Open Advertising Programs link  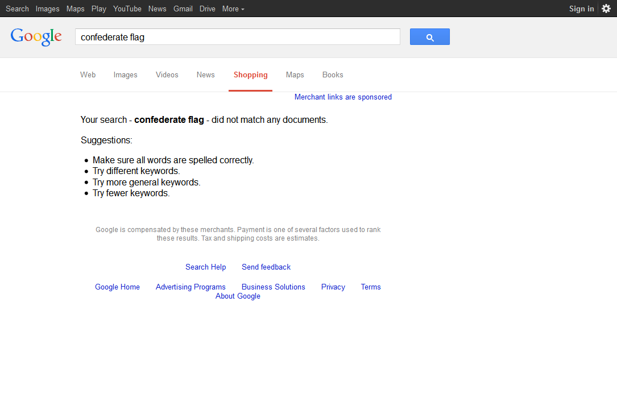tap(191, 287)
